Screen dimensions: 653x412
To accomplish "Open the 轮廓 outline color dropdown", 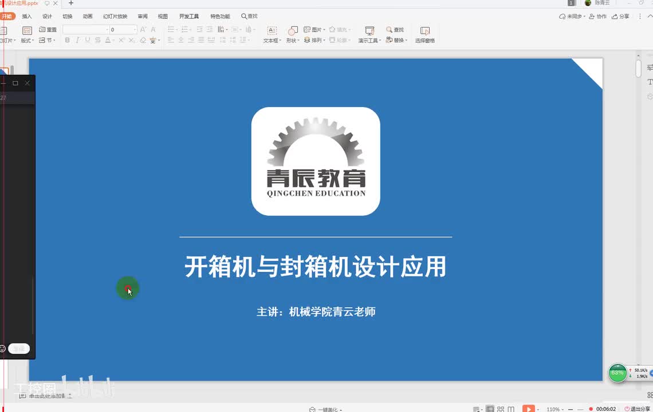I will [340, 40].
